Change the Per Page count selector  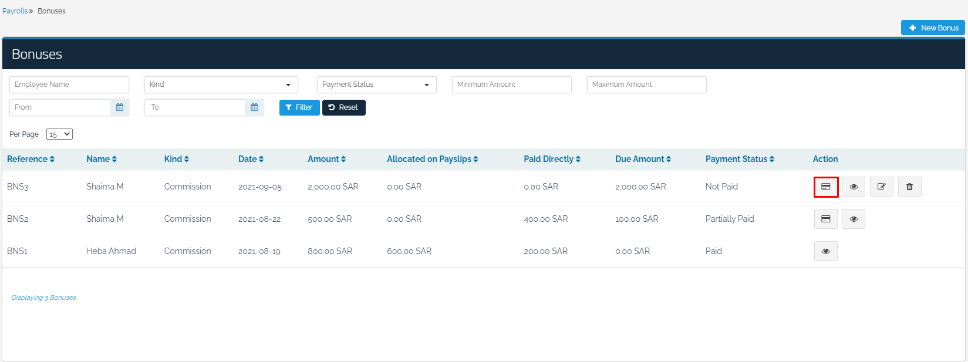[x=59, y=134]
